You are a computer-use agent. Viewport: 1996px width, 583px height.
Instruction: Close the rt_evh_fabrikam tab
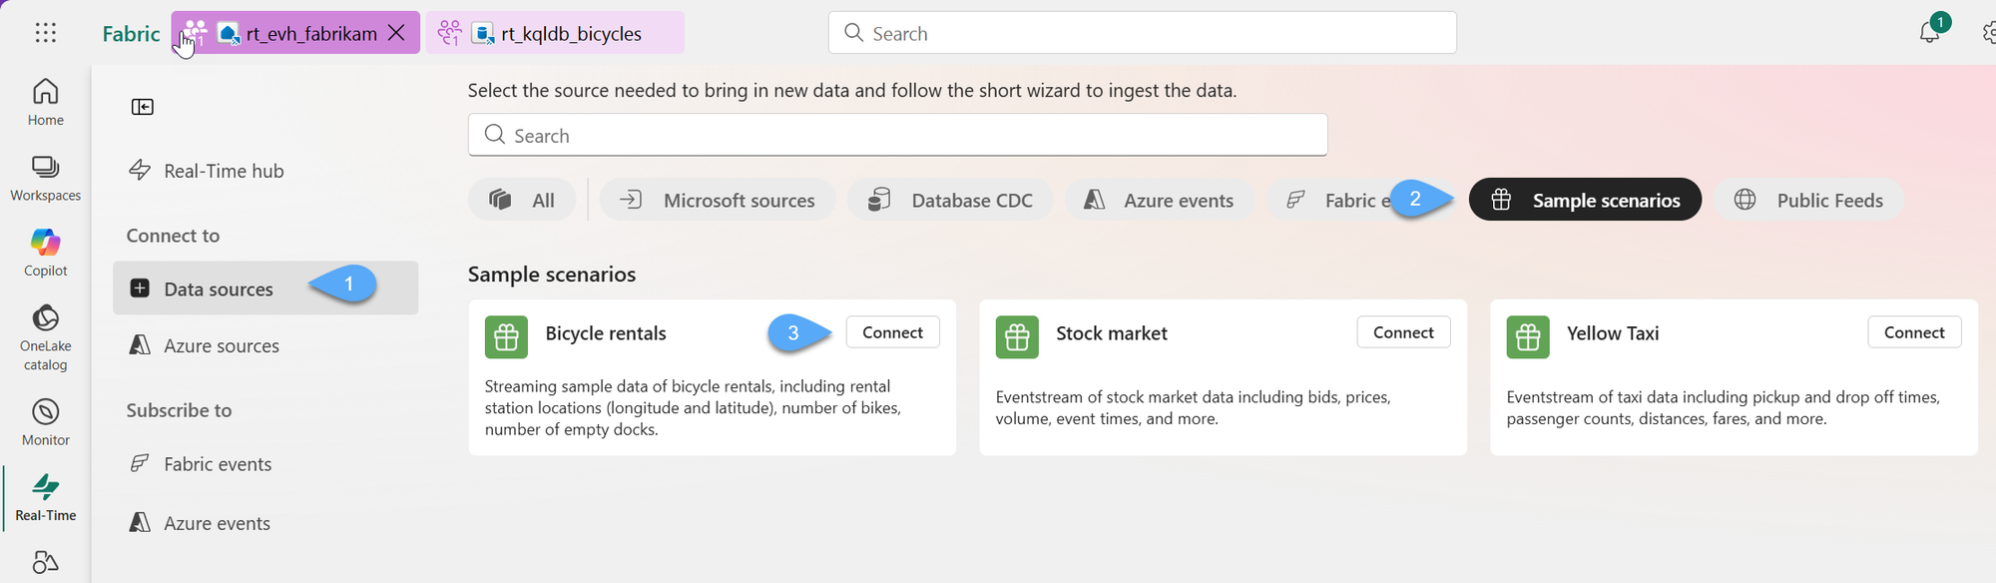coord(396,33)
